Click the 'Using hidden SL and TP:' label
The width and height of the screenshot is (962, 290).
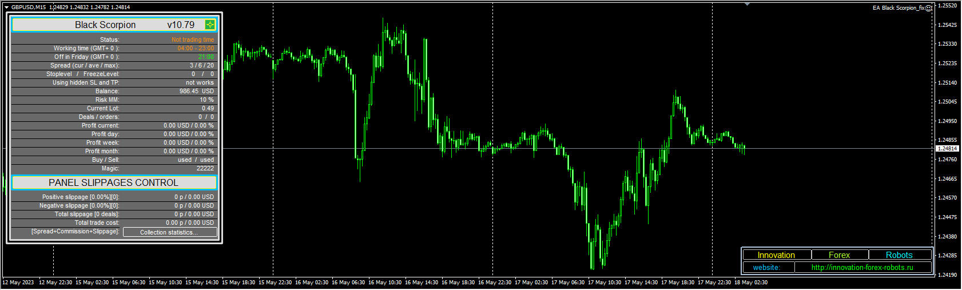86,82
